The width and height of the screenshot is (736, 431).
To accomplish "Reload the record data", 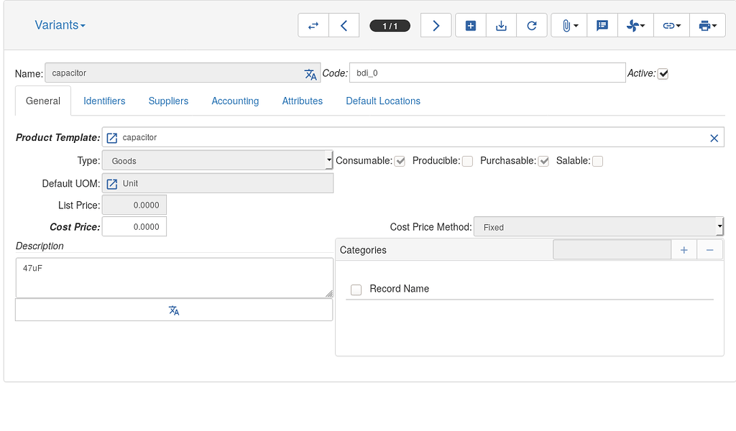I will click(532, 24).
